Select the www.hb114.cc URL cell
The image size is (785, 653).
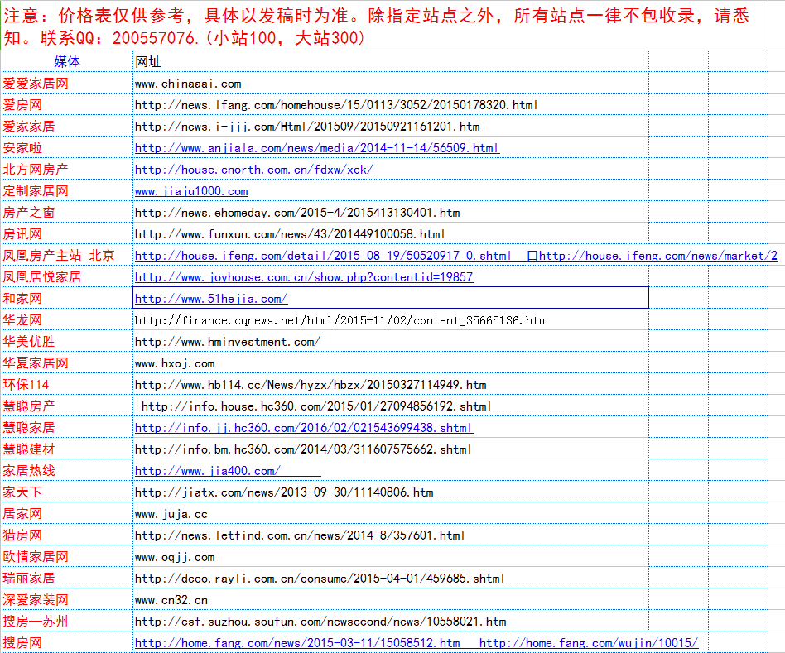(391, 384)
